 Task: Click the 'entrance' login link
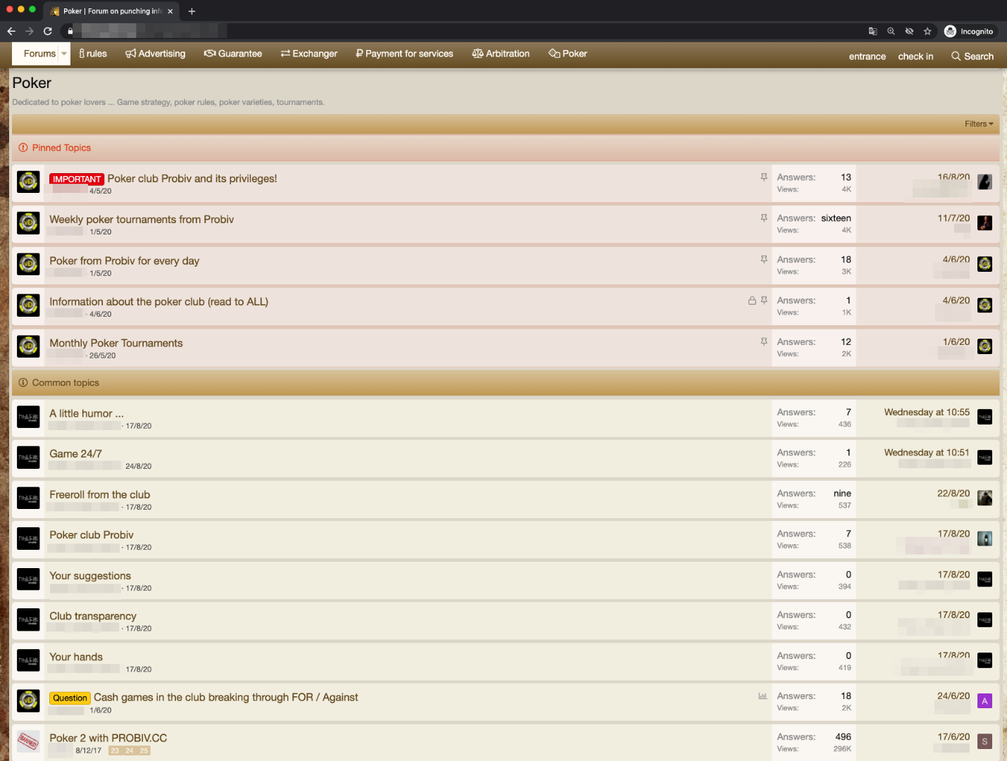(x=867, y=56)
